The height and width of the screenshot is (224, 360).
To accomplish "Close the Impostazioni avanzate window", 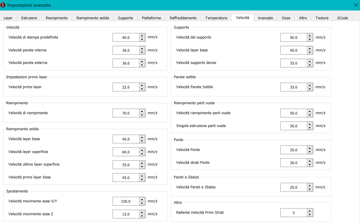I will (356, 5).
